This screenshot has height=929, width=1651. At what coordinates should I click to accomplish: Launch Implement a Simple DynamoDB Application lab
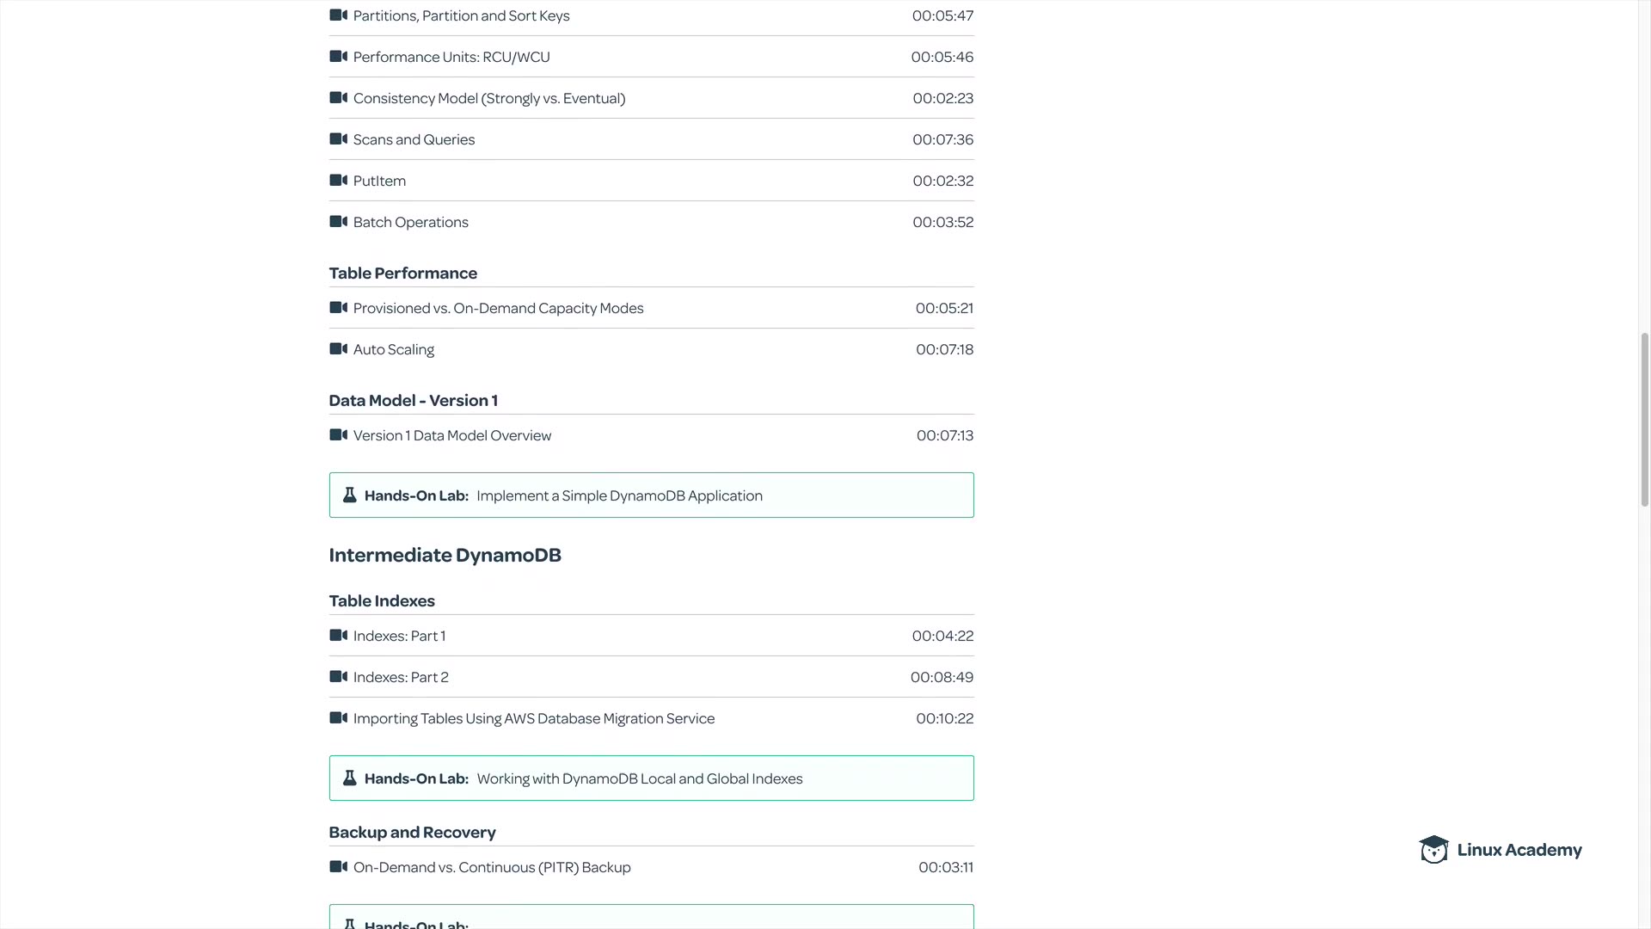[x=619, y=495]
